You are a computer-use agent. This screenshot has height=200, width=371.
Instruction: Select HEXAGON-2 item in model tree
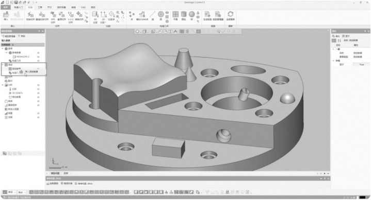click(x=23, y=57)
